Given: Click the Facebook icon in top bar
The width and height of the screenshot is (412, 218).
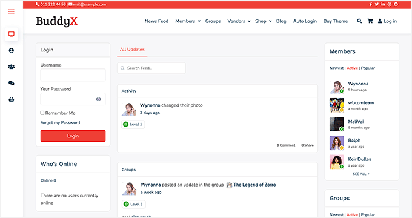Looking at the screenshot, I should pyautogui.click(x=371, y=4).
